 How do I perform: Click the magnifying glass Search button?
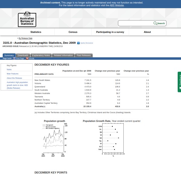(x=159, y=23)
